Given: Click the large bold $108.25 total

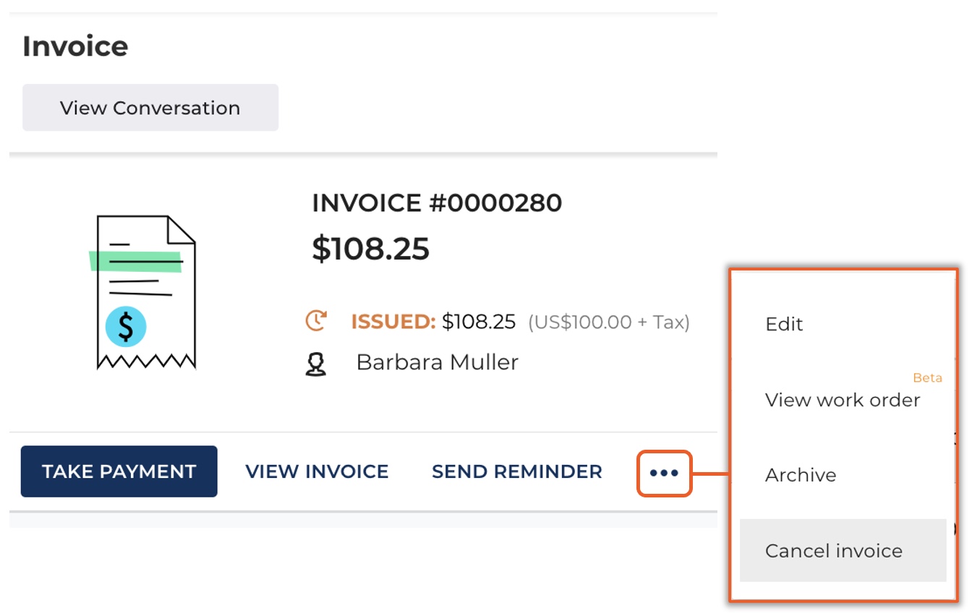Looking at the screenshot, I should coord(371,249).
